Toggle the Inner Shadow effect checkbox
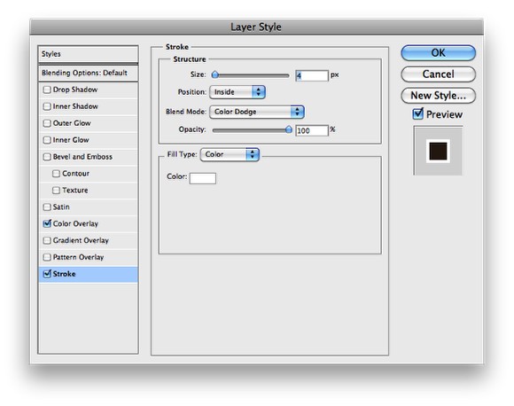Viewport: 514px width, 406px height. click(47, 106)
